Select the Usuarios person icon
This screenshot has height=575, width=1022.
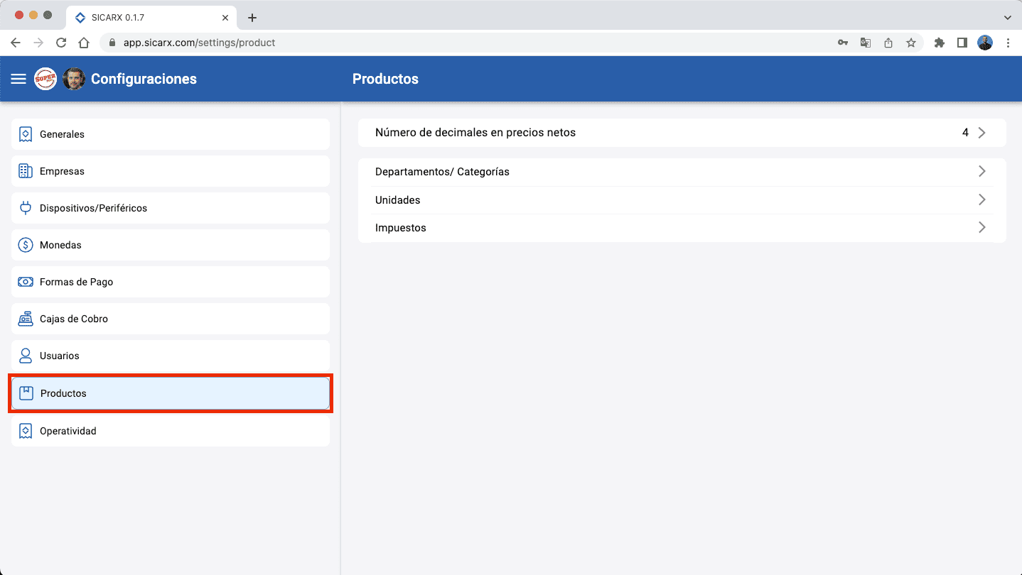tap(26, 355)
